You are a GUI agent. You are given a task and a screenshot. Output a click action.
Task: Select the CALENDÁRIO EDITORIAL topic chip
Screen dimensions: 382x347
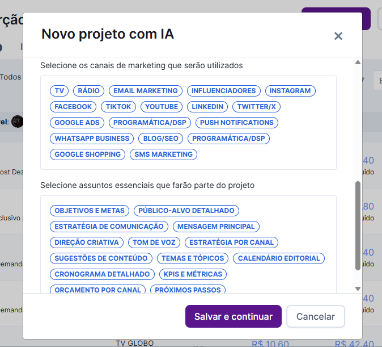coord(279,258)
